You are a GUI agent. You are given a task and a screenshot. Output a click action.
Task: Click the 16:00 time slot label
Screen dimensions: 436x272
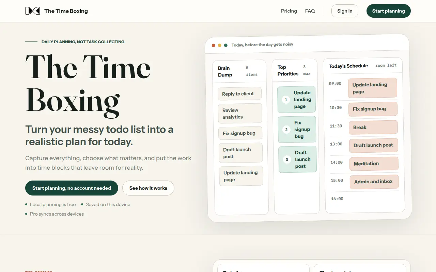(337, 199)
